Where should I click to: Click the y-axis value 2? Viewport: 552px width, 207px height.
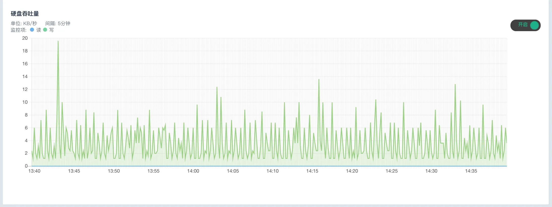click(26, 153)
